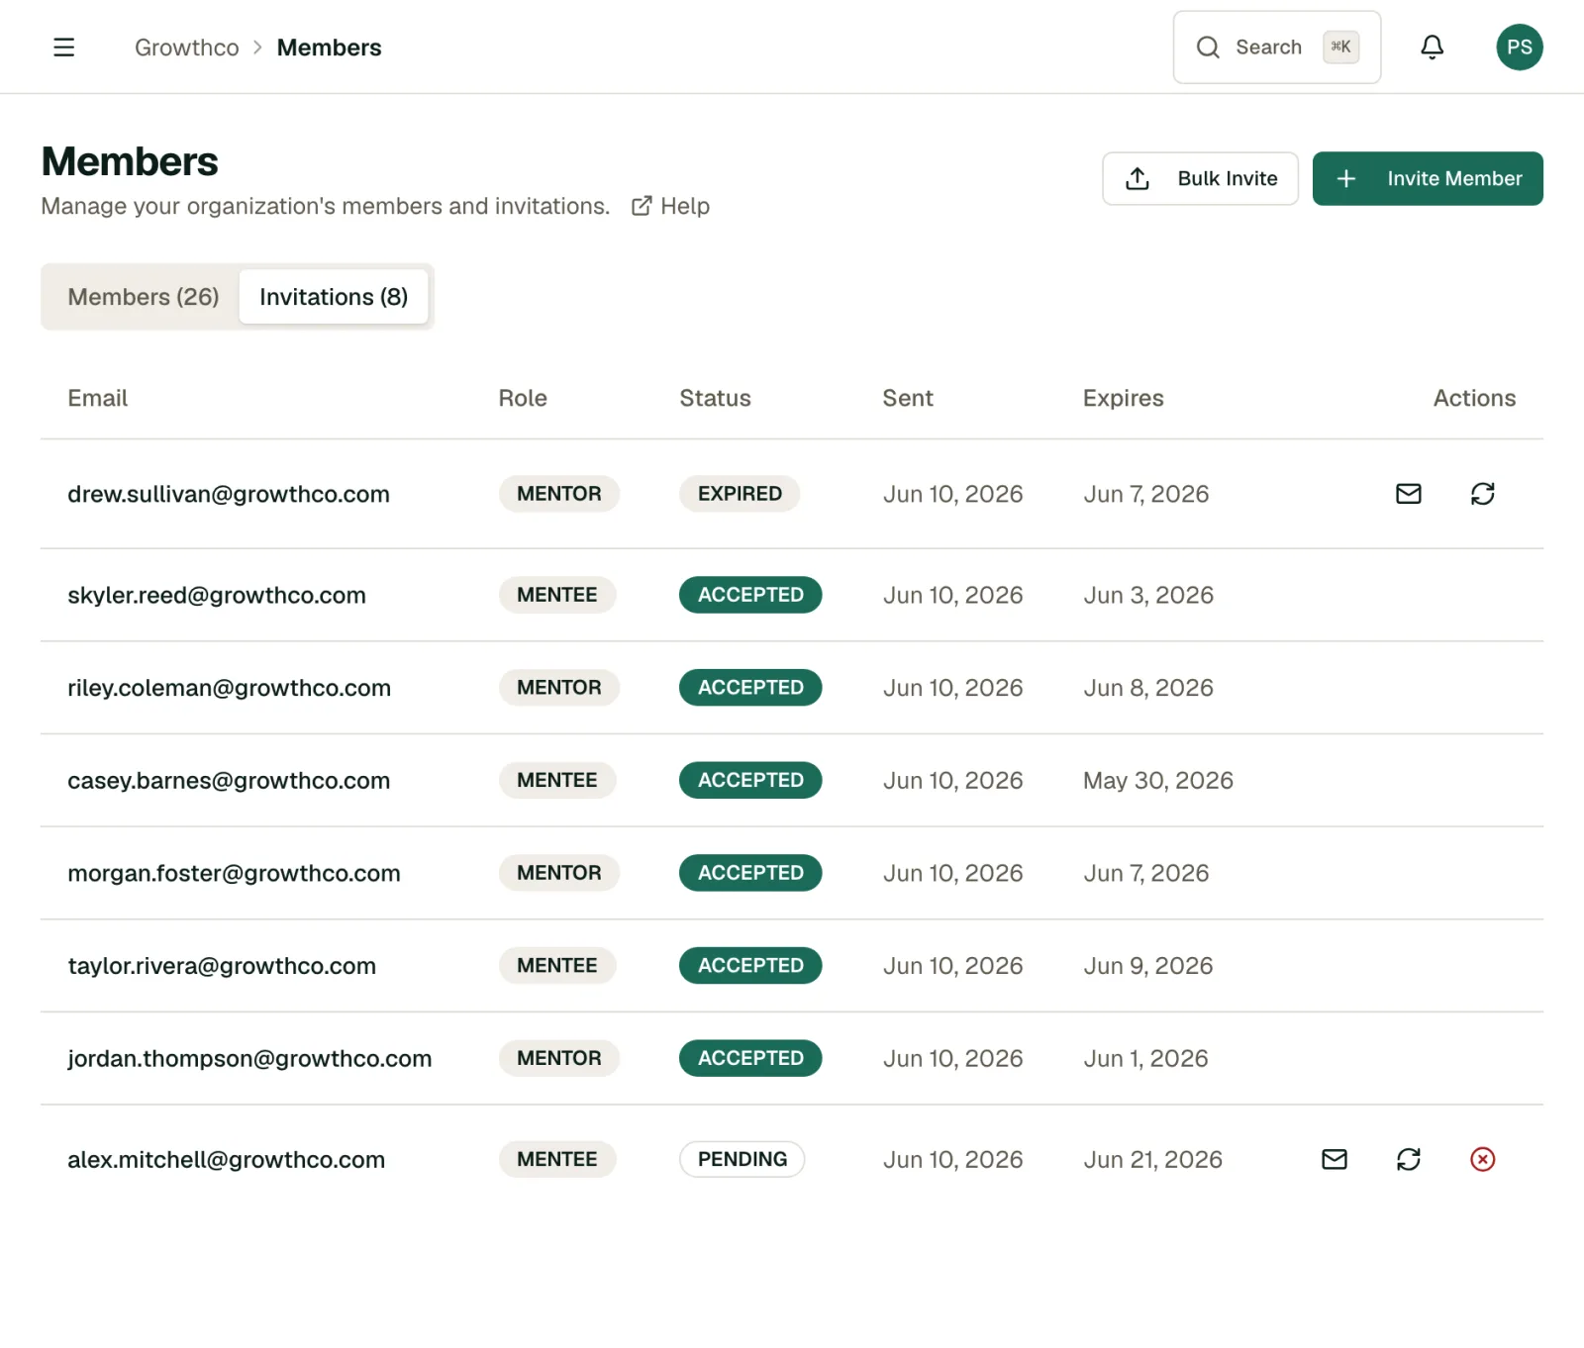Click the EXPIRED status badge

pos(740,494)
